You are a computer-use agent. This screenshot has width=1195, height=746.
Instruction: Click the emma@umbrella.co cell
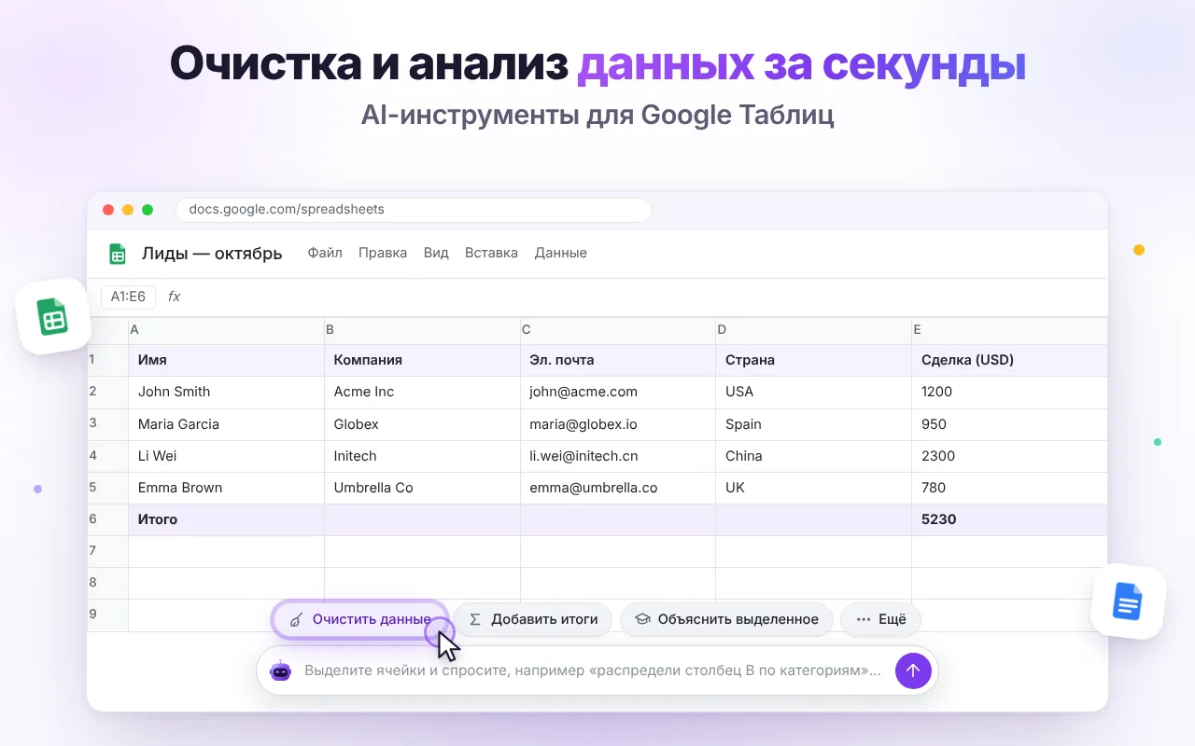click(618, 488)
